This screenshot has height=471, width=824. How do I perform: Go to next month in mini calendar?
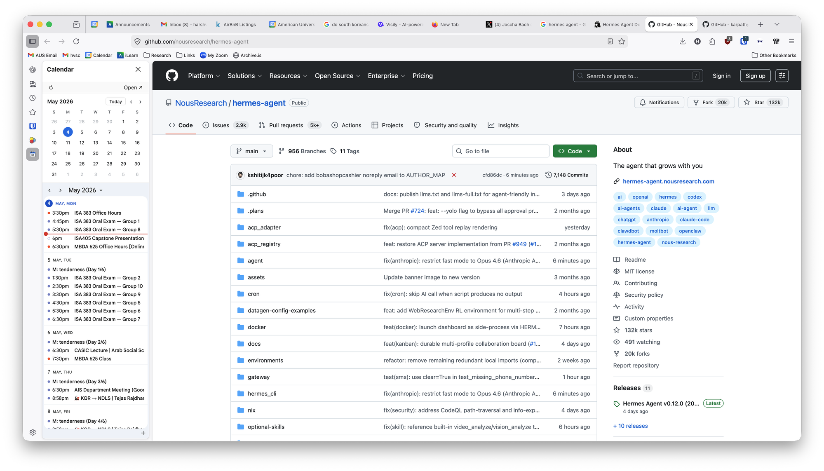click(141, 102)
